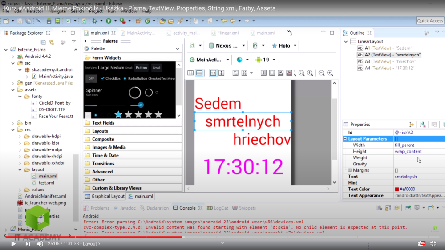The height and width of the screenshot is (250, 445).
Task: Toggle the OFF switch widget in the palette
Action: tap(91, 79)
